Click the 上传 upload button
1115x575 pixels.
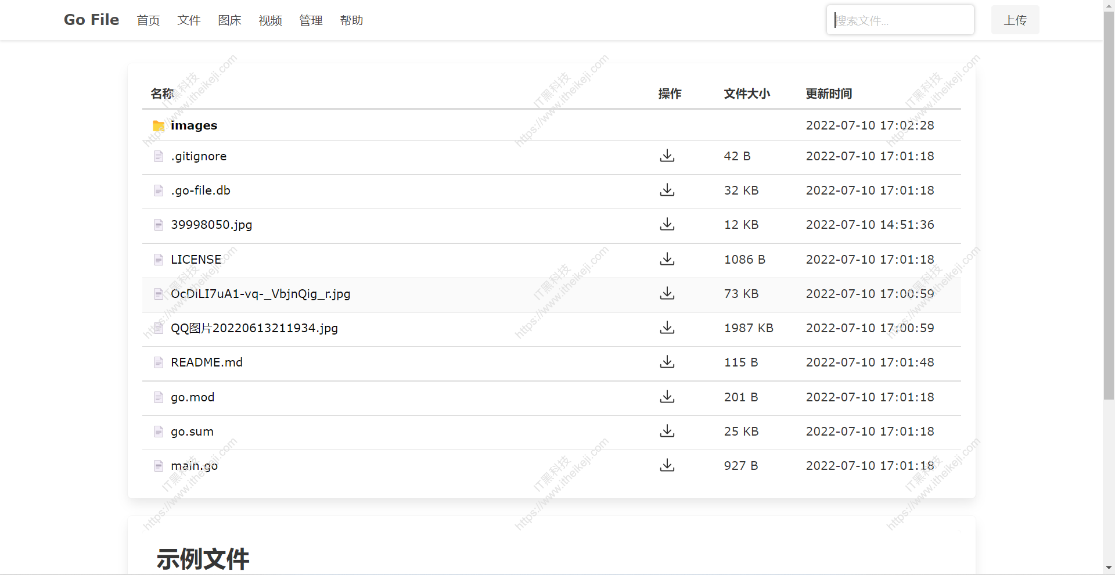1014,20
